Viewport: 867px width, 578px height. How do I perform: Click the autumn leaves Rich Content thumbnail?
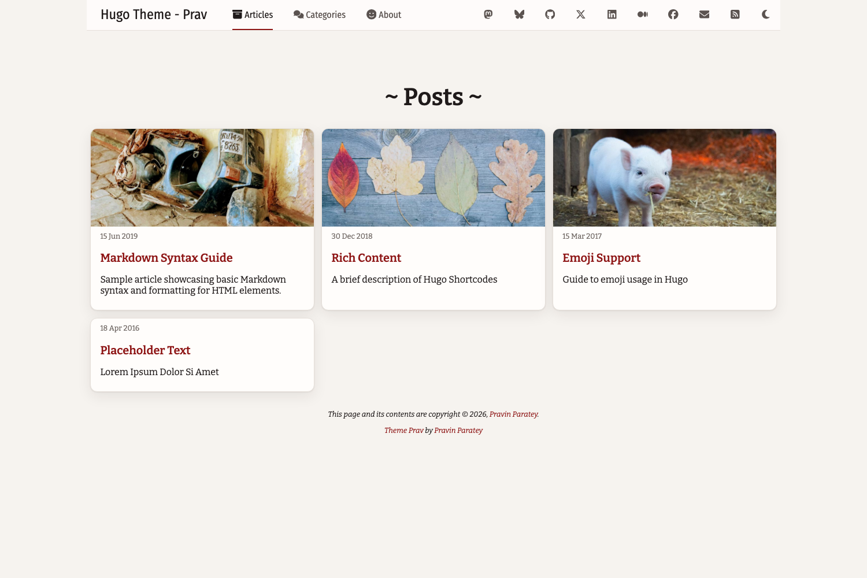tap(433, 177)
